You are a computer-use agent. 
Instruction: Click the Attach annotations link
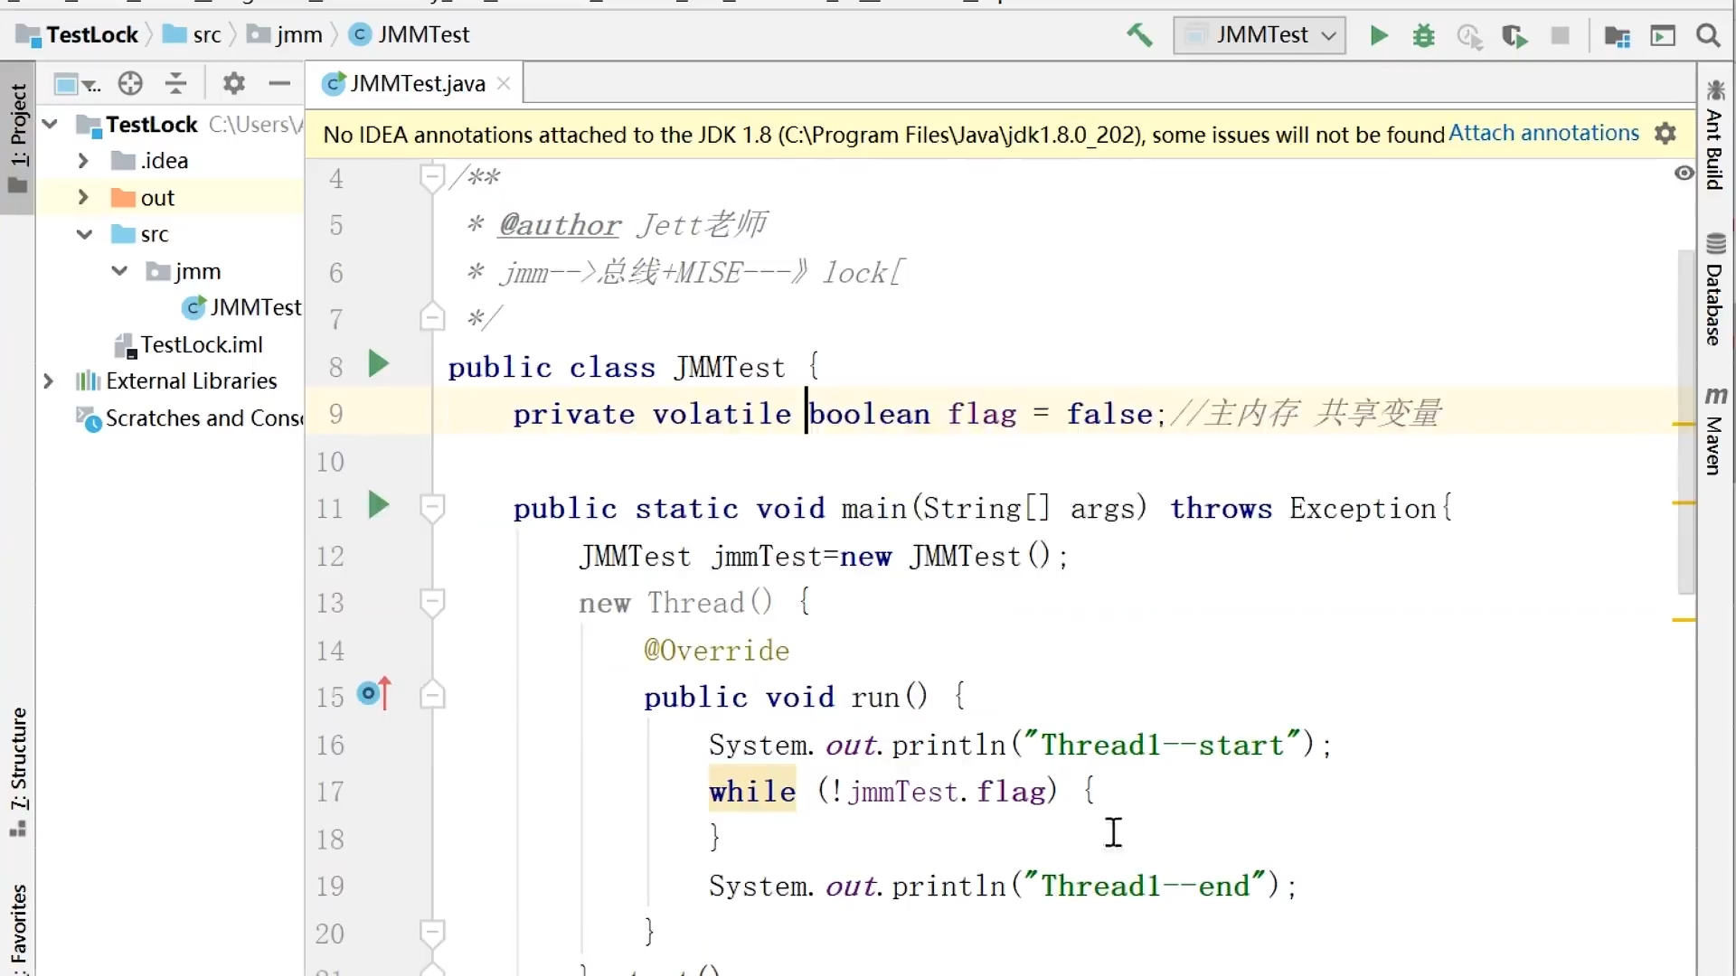point(1543,133)
